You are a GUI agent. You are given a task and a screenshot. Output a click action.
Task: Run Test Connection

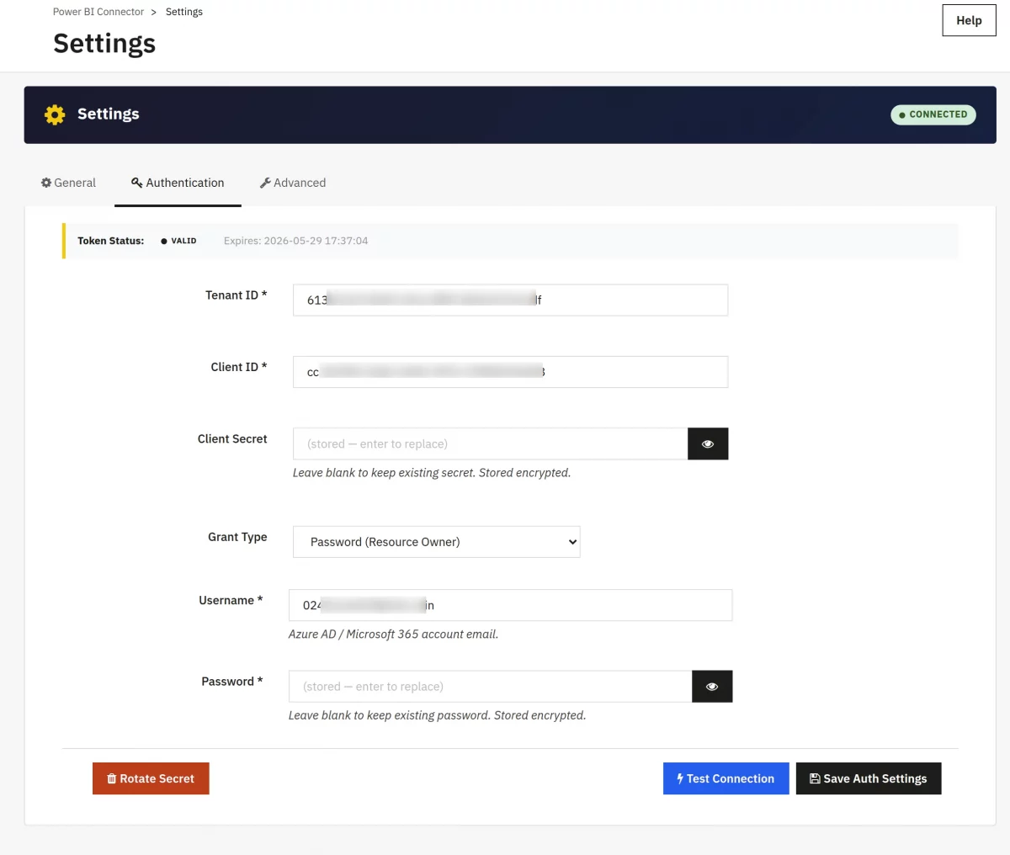coord(726,778)
